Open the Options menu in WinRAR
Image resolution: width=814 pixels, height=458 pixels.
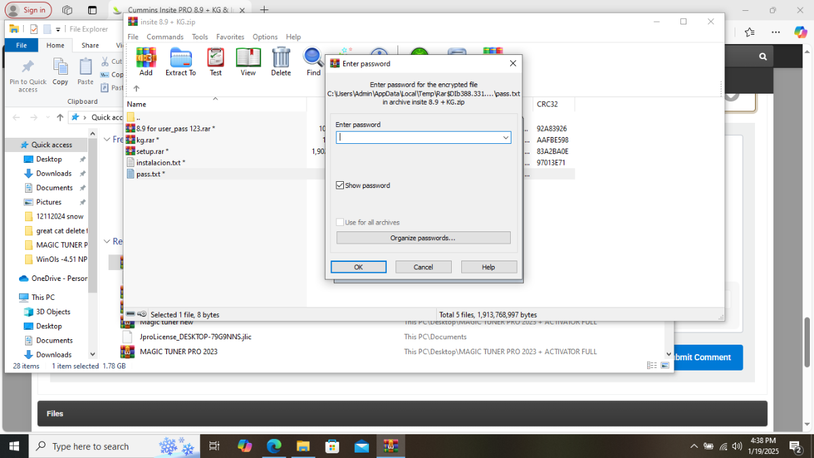(265, 37)
